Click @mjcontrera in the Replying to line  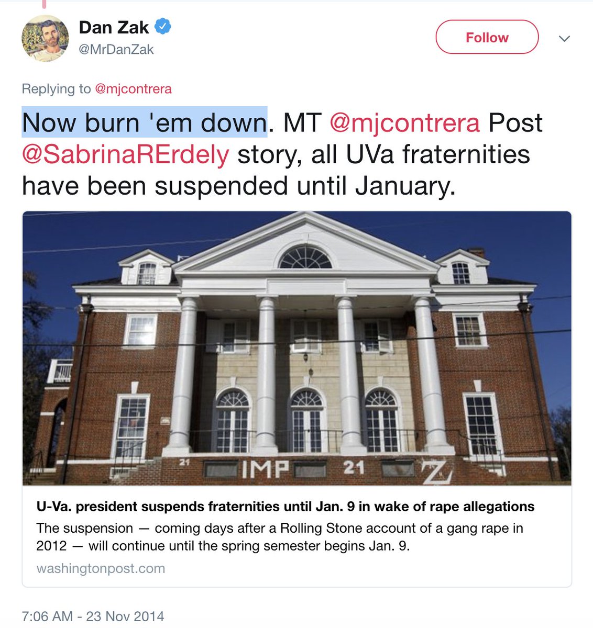click(x=133, y=89)
